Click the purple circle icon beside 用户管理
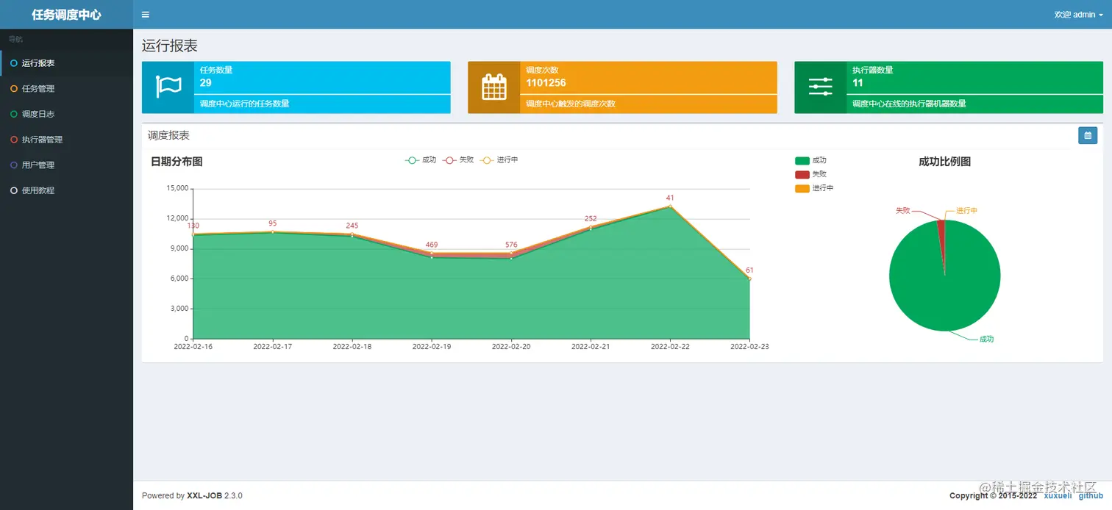 click(x=14, y=165)
